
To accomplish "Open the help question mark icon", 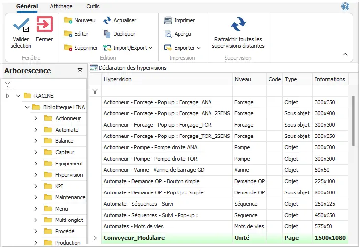I will tap(345, 6).
